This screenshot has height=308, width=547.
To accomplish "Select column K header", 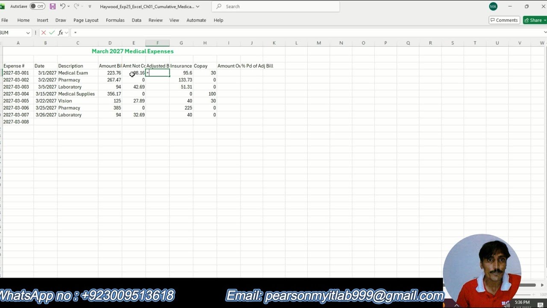I will 274,43.
